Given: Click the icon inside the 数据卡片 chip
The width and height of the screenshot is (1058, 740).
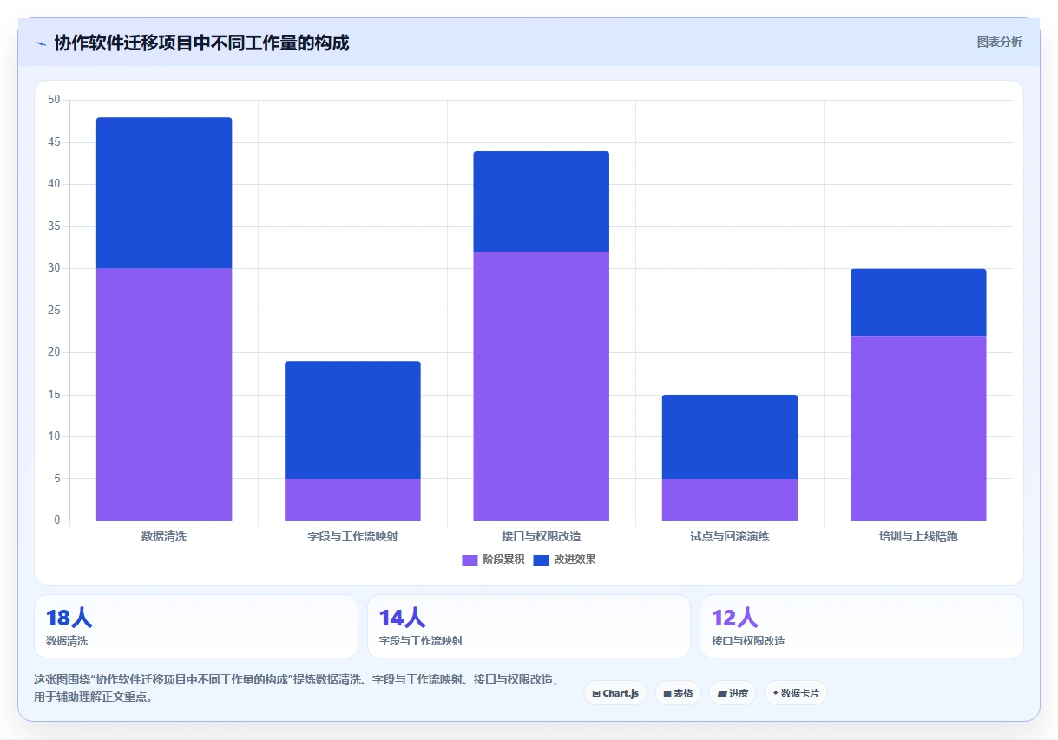Looking at the screenshot, I should coord(775,692).
